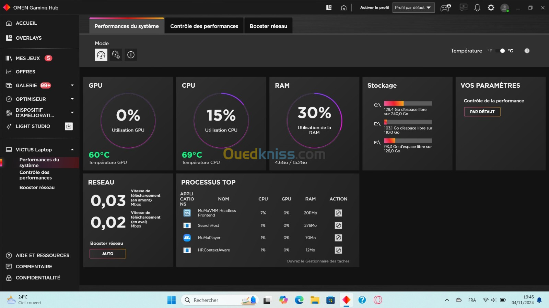The width and height of the screenshot is (549, 308).
Task: Switch to Performances du système tab
Action: click(127, 26)
